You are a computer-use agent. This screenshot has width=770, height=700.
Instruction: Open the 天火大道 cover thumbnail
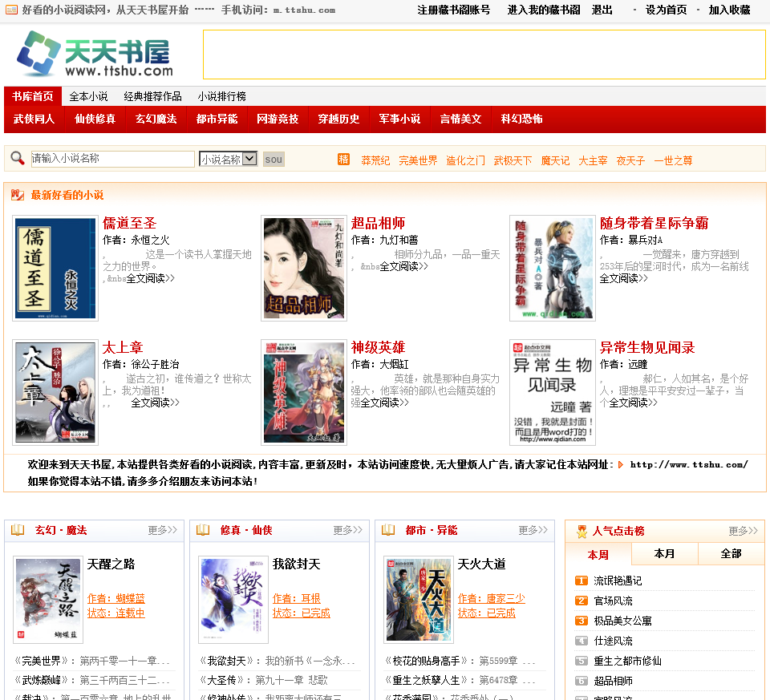point(419,599)
